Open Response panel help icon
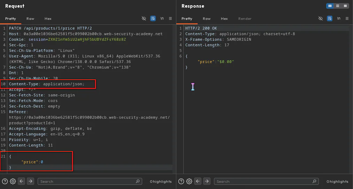 click(181, 181)
